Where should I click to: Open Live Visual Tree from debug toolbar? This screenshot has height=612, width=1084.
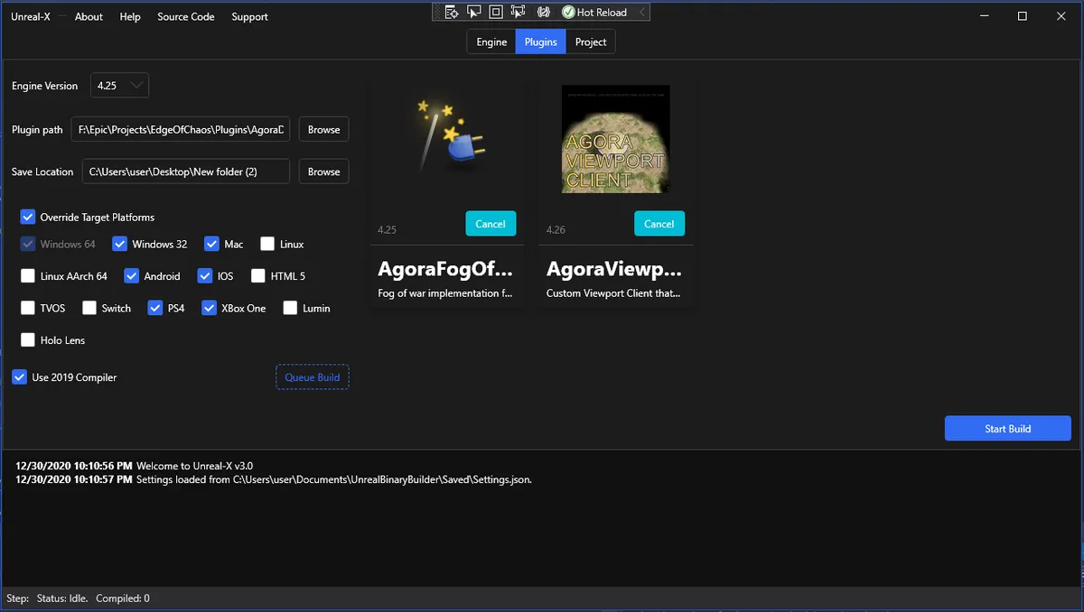coord(452,13)
